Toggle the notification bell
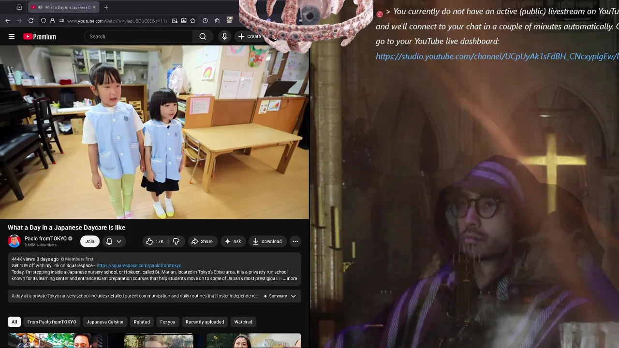619x348 pixels. [109, 241]
